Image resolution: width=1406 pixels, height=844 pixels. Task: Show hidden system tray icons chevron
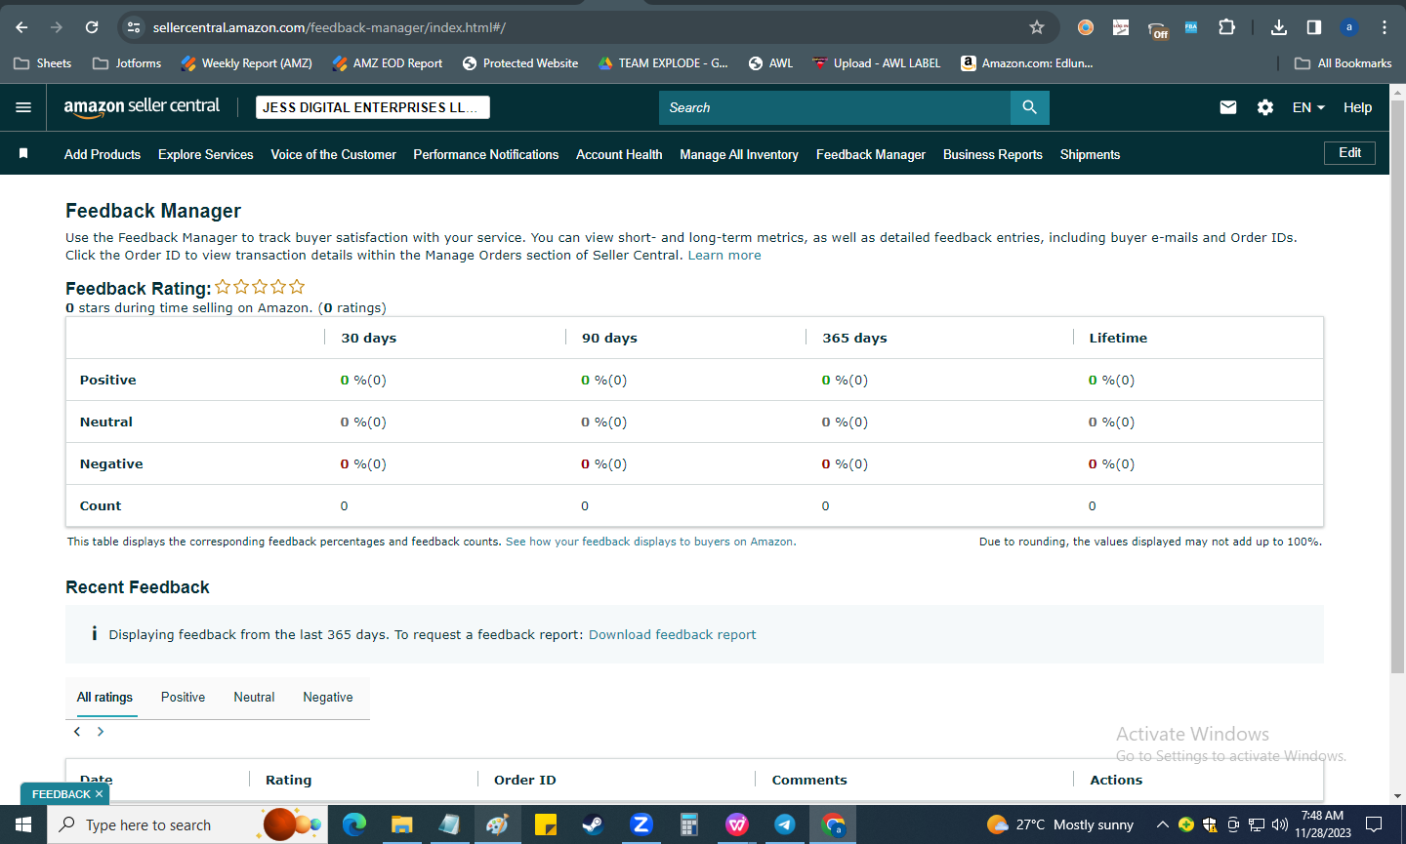click(x=1162, y=824)
